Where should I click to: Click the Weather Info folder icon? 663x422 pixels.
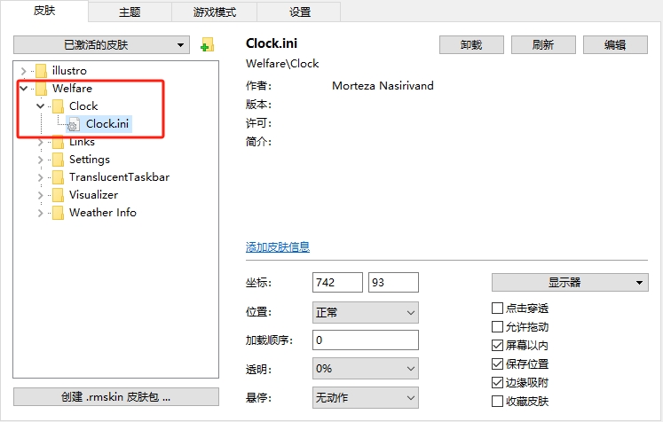pos(58,213)
